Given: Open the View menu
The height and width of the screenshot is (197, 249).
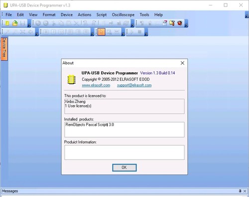Looking at the screenshot, I should tap(33, 14).
